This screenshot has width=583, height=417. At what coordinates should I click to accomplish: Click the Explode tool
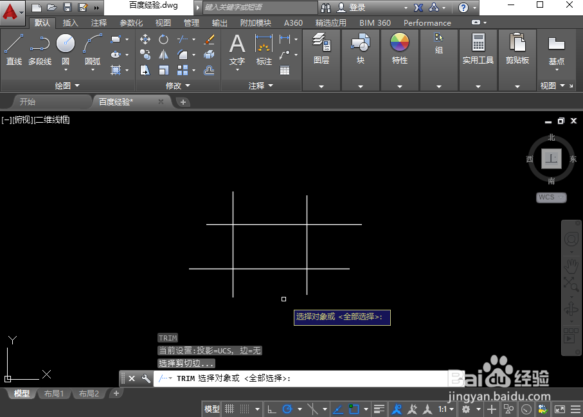(210, 55)
